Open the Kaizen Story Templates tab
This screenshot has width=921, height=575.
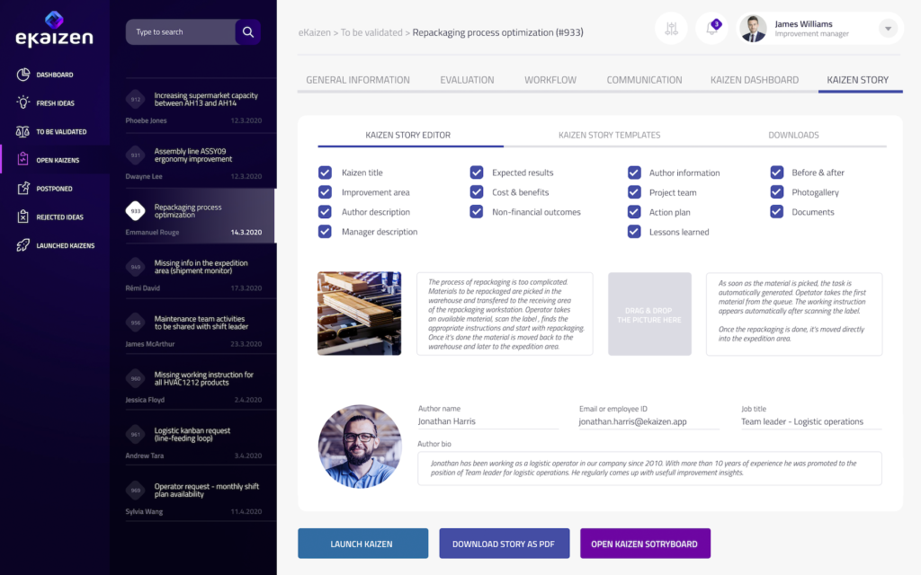click(x=609, y=135)
